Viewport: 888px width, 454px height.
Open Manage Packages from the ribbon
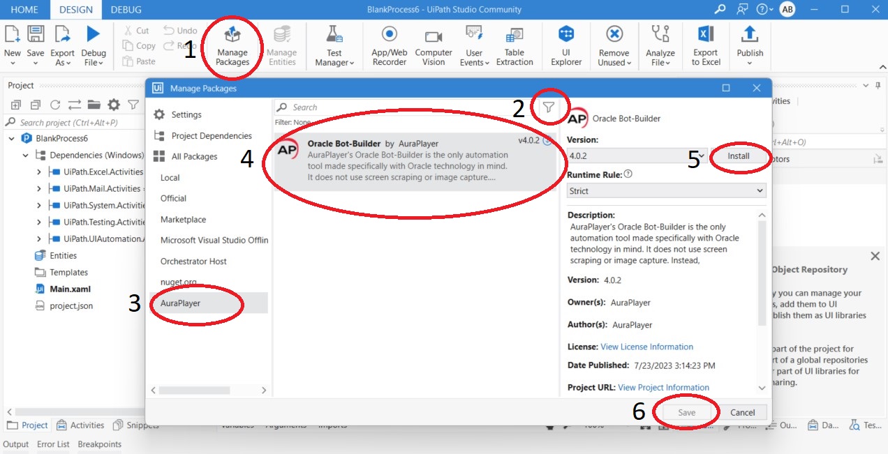232,46
